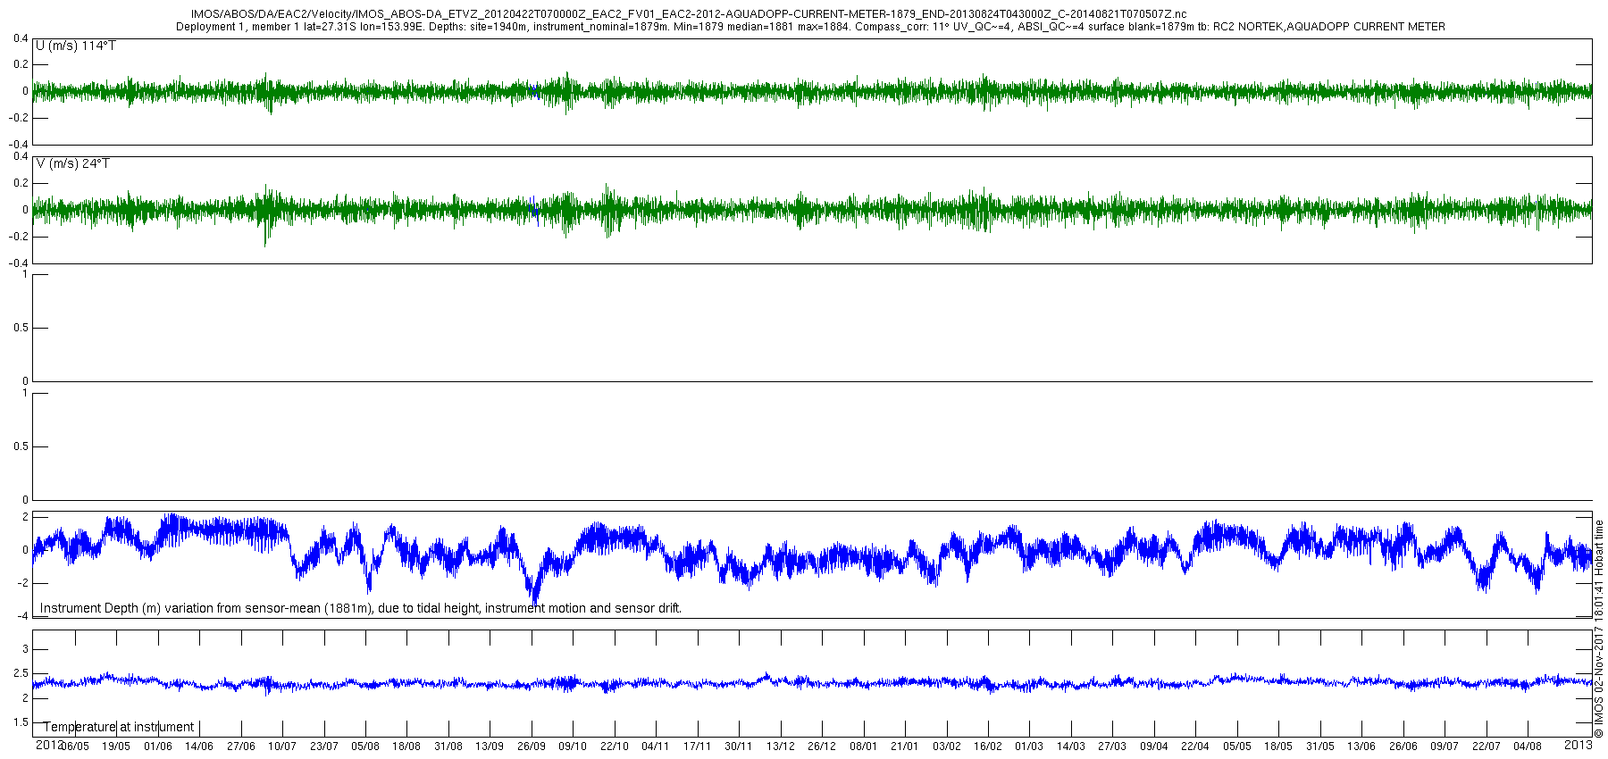Screen dimensions: 1608x759
Task: Click the '22/07' date tick label
Action: 1487,746
